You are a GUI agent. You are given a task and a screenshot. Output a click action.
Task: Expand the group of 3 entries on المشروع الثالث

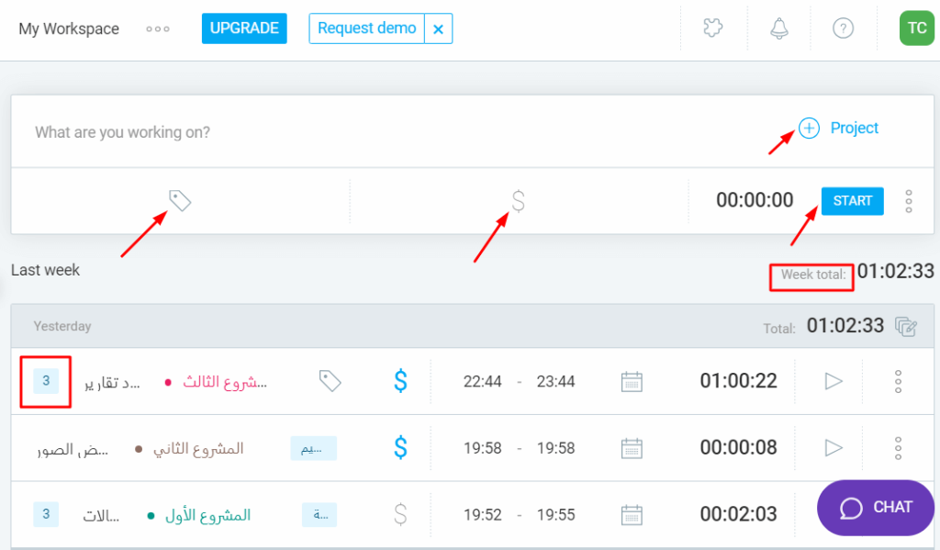point(45,381)
